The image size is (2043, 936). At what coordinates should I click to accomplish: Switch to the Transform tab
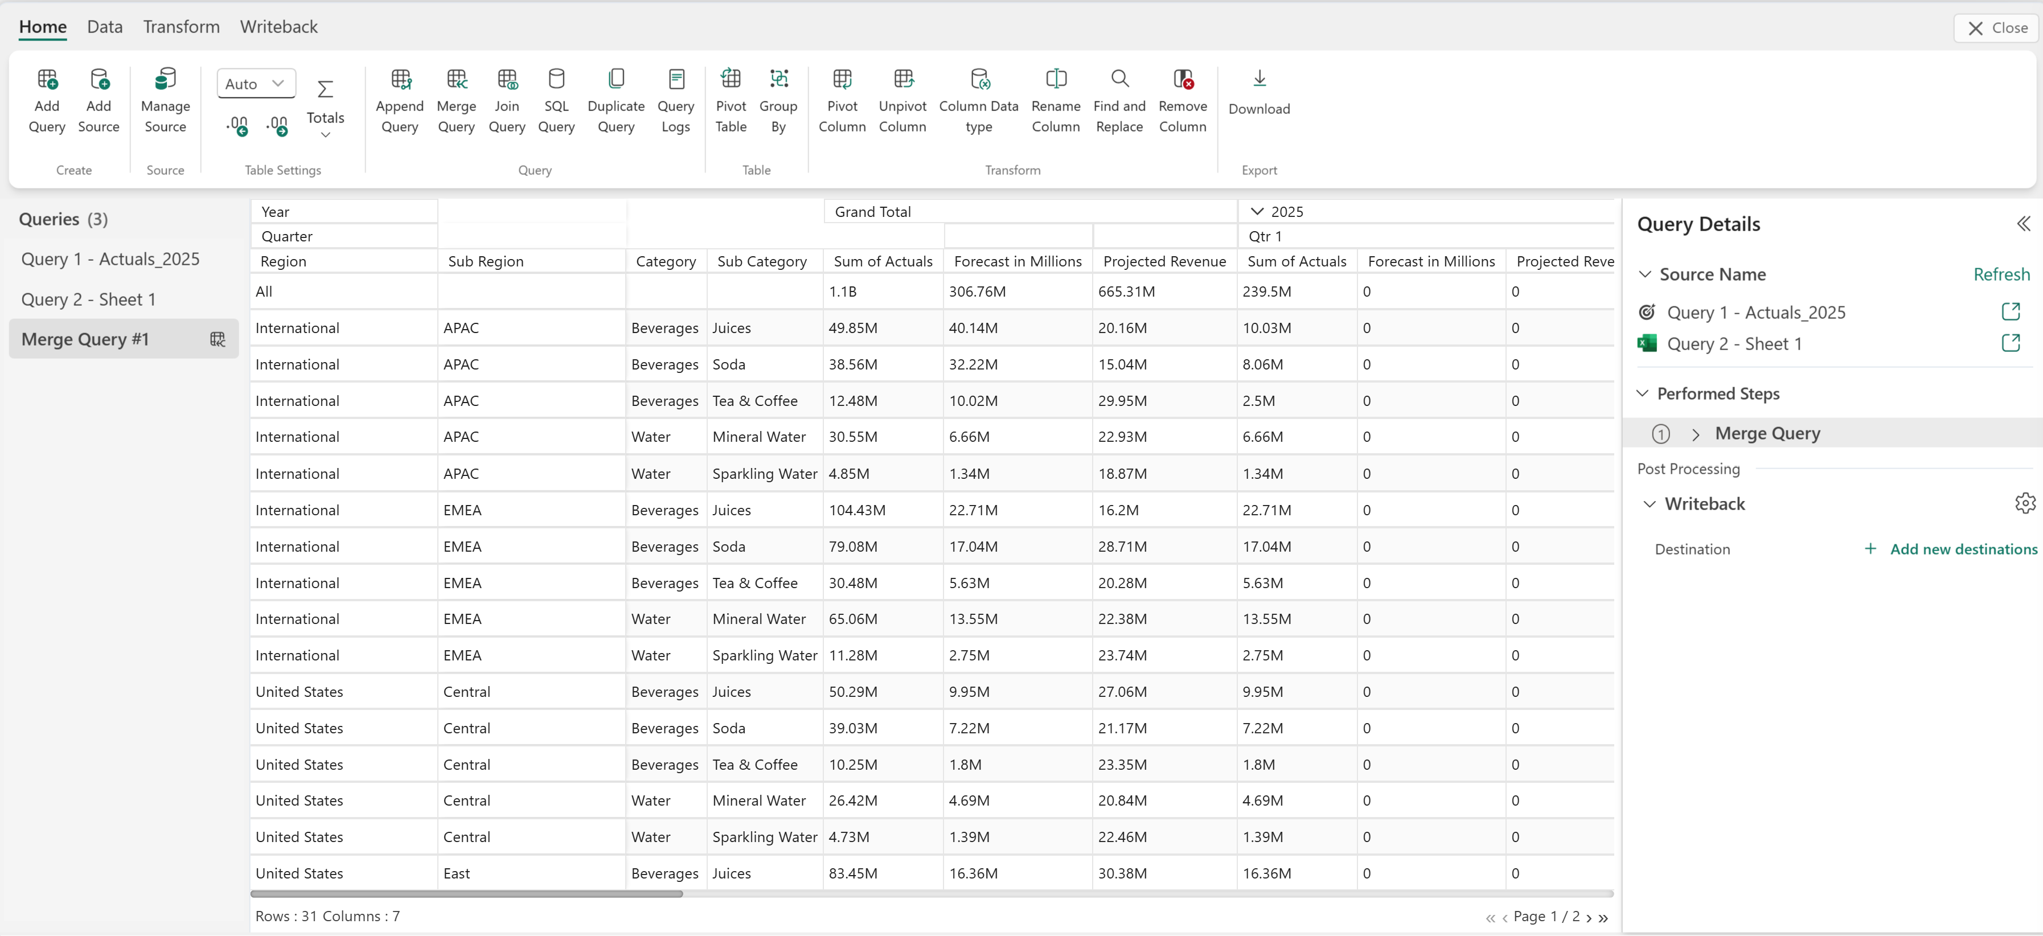[181, 27]
